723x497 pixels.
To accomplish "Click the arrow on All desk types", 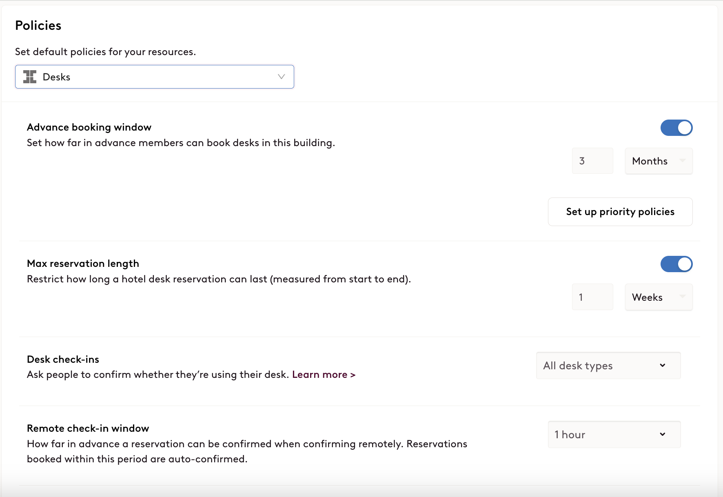I will (663, 365).
